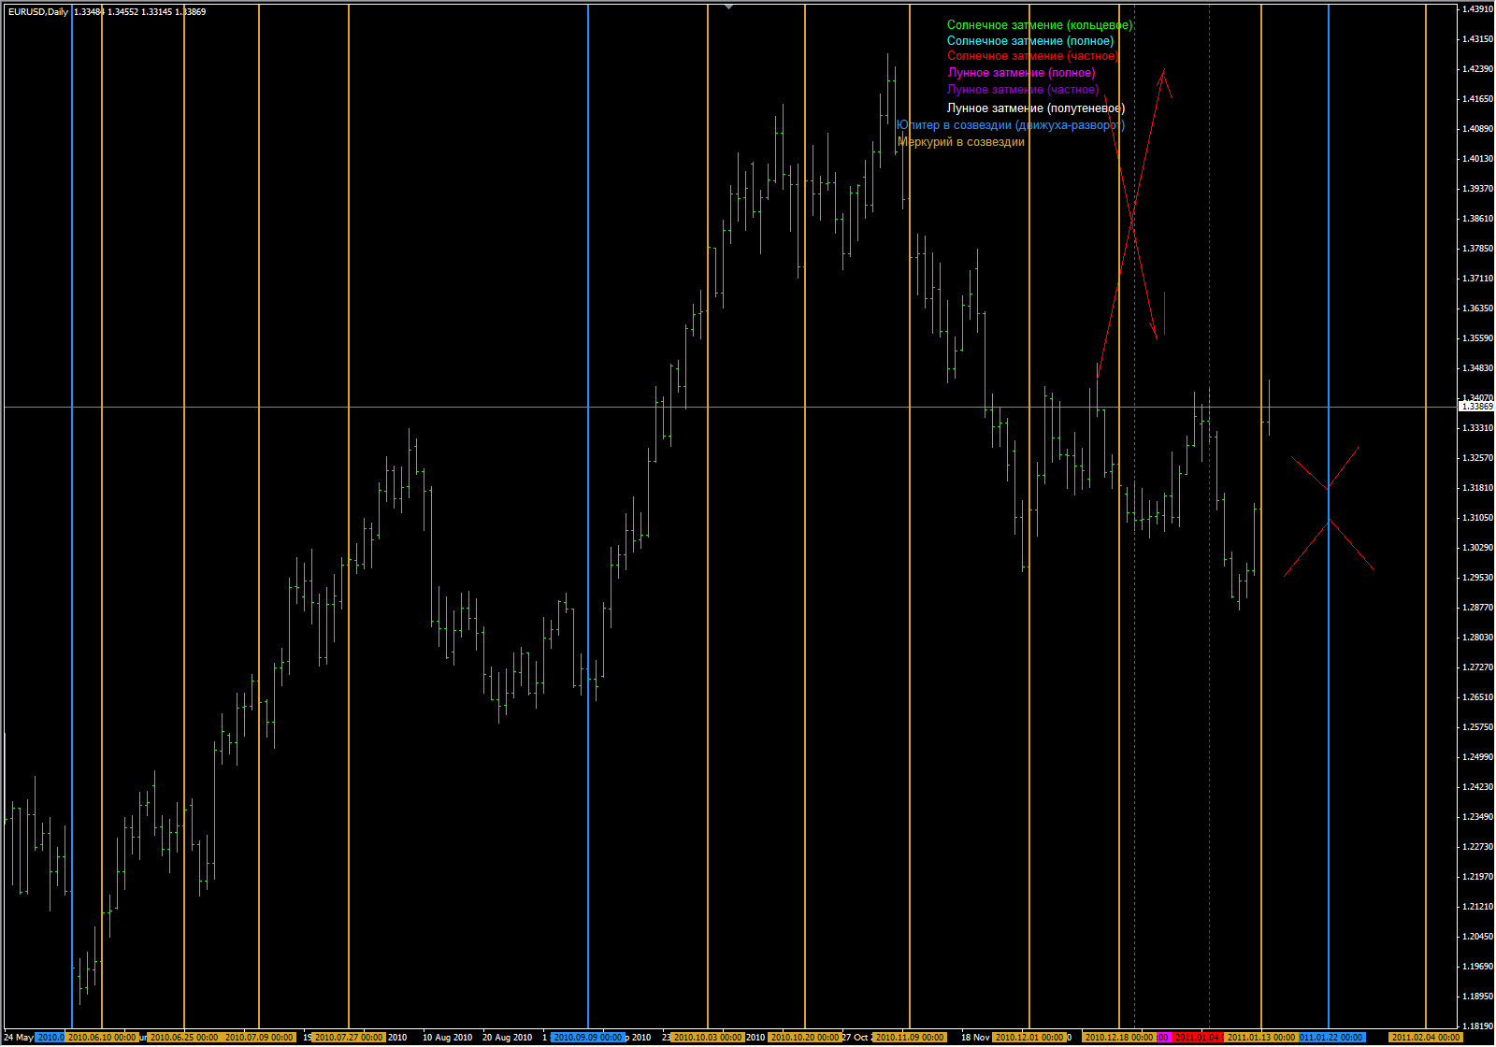The image size is (1496, 1047).
Task: Select the blue 'Юпитер в созвездии' legend label
Action: point(1010,125)
